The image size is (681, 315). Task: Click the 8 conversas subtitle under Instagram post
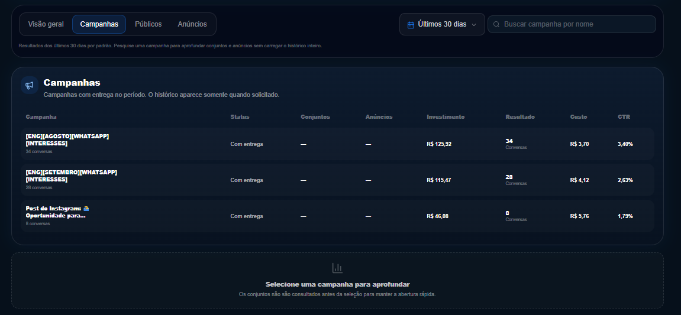coord(38,224)
